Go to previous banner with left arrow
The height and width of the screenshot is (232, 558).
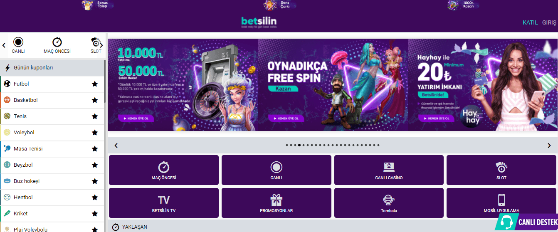coord(116,146)
